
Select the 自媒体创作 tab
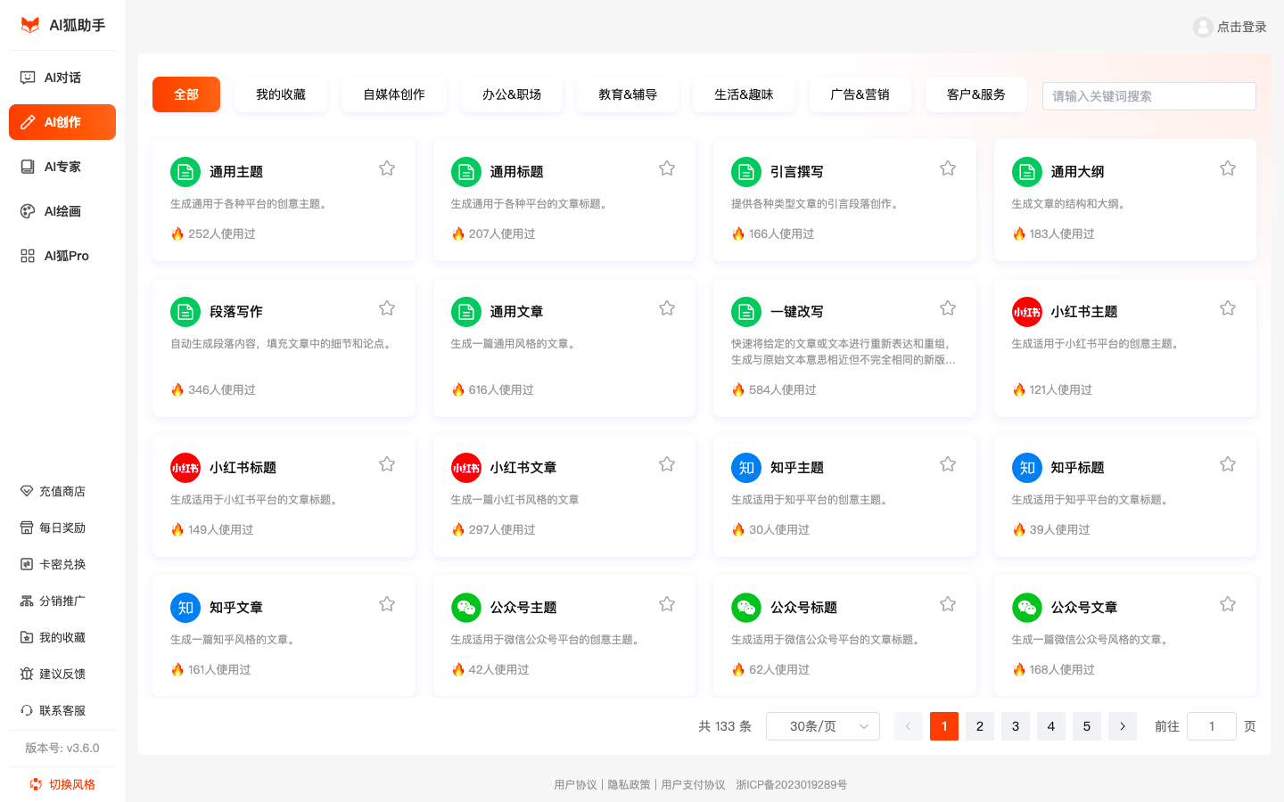coord(394,94)
